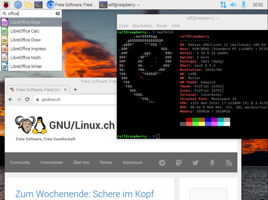Click the LibreOffice Calc spreadsheet icon

tap(5, 31)
